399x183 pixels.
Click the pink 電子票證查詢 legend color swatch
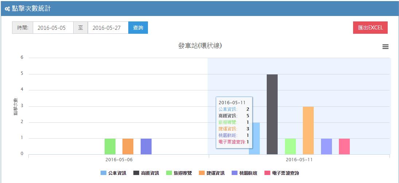pos(267,173)
